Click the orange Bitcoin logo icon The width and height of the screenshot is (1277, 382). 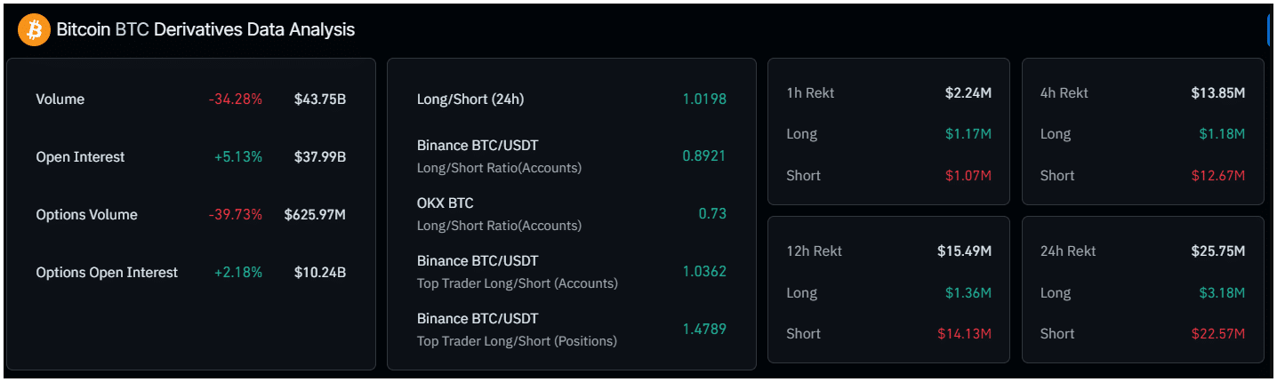35,30
